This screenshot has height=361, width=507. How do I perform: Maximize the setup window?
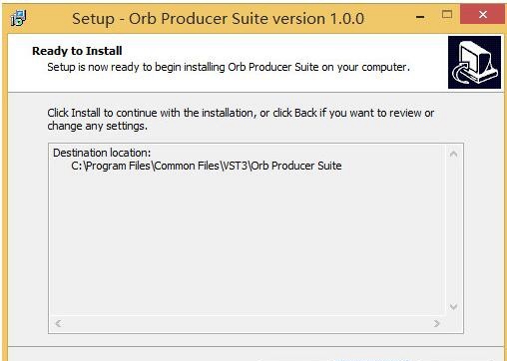[x=447, y=14]
